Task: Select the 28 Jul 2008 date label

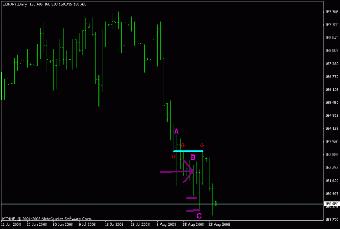Action: point(140,224)
